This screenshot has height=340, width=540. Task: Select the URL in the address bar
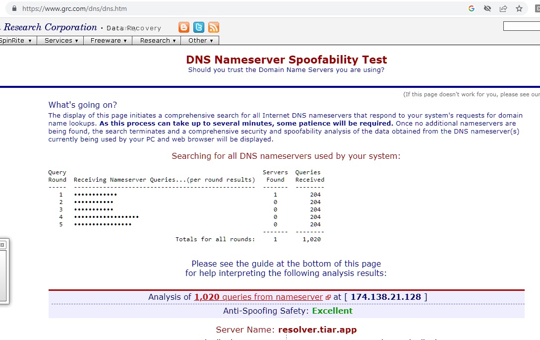pyautogui.click(x=74, y=8)
